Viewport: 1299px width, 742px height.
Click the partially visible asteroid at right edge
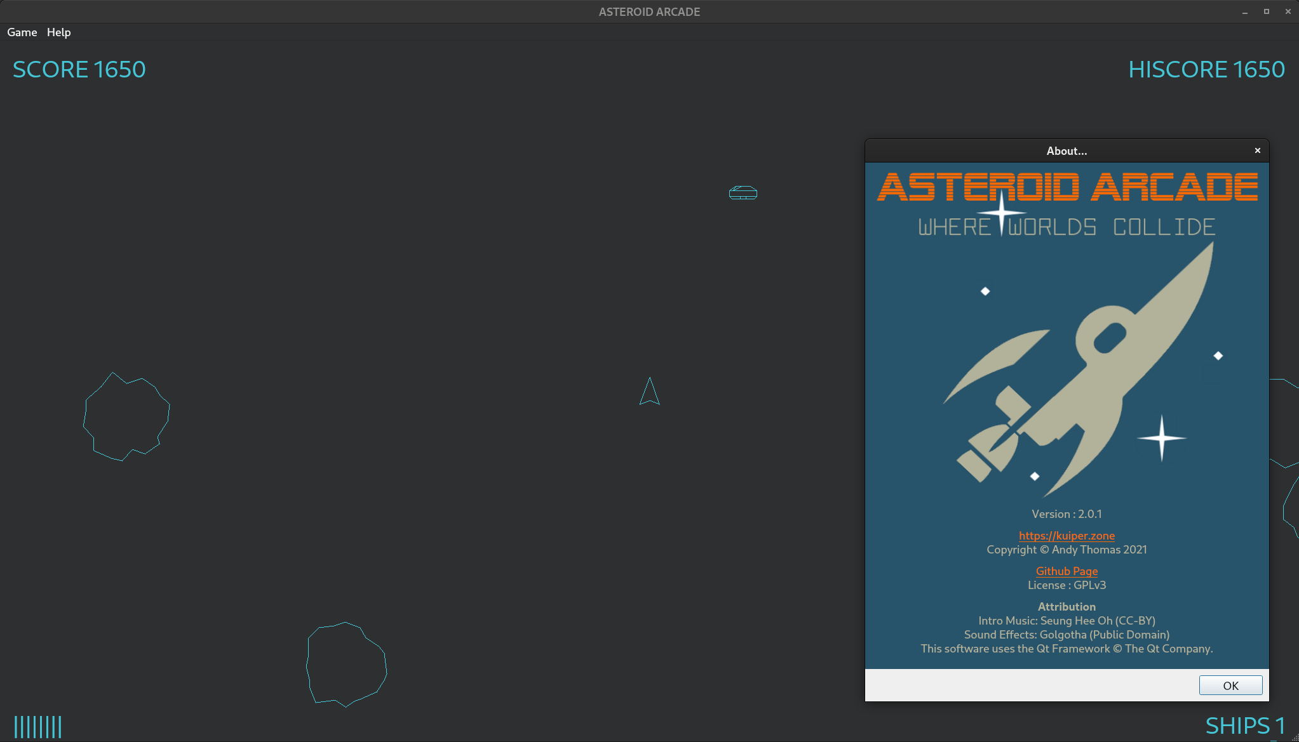click(x=1291, y=508)
